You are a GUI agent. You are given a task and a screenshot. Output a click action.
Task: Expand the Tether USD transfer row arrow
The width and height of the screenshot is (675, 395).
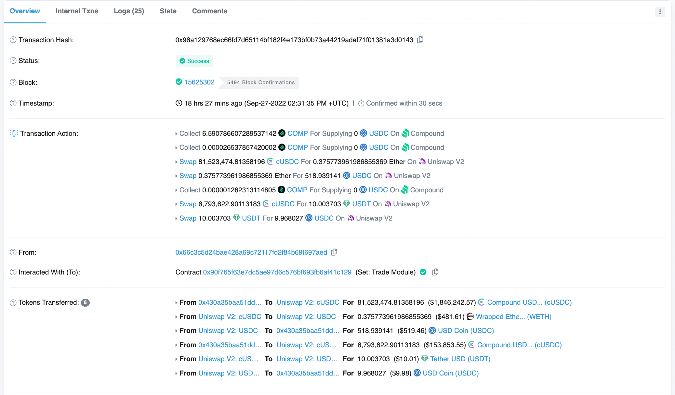tap(176, 359)
